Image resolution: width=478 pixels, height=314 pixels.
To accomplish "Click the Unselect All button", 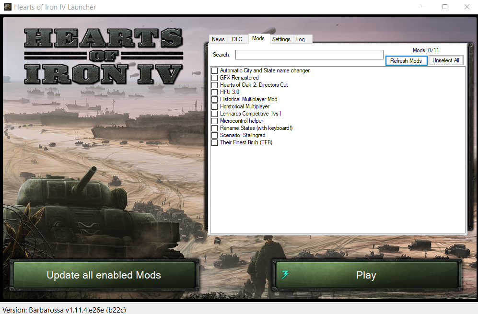I will click(446, 60).
